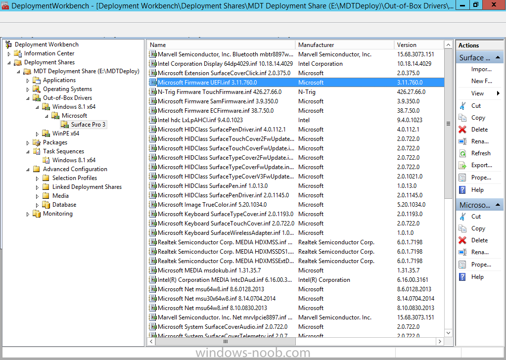This screenshot has height=360, width=506.
Task: Click the horizontal scrollbar thumb of driver list
Action: click(225, 341)
